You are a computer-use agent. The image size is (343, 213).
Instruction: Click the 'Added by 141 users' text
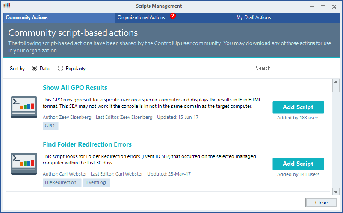(298, 174)
